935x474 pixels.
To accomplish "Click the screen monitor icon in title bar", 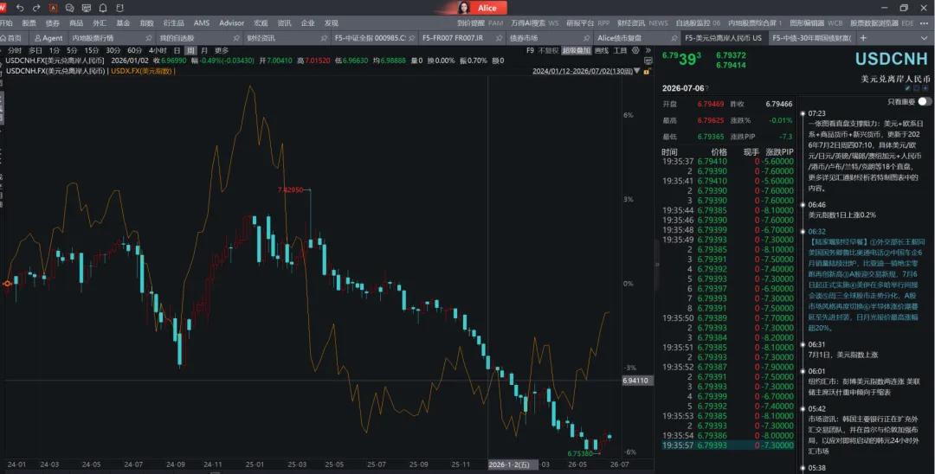I will 87,9.
